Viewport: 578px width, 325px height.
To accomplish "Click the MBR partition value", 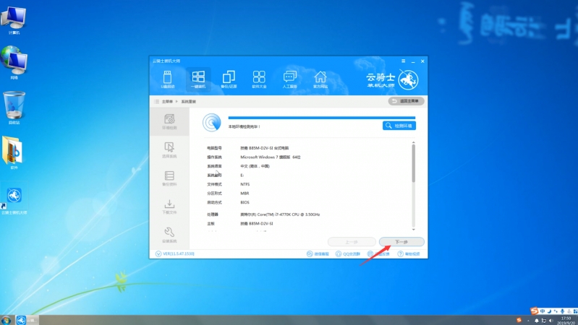I will pyautogui.click(x=245, y=194).
